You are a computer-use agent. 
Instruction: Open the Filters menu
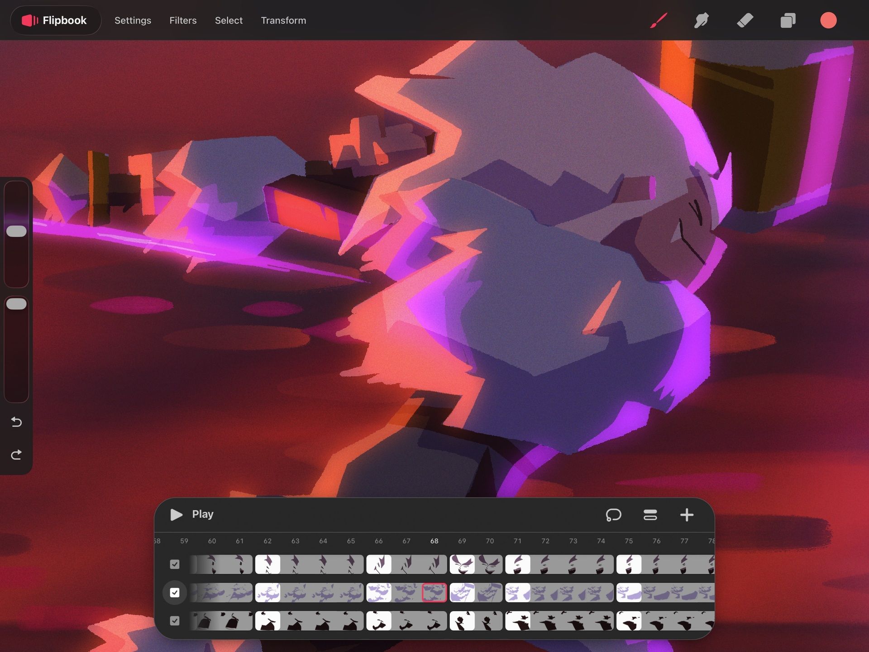click(183, 20)
